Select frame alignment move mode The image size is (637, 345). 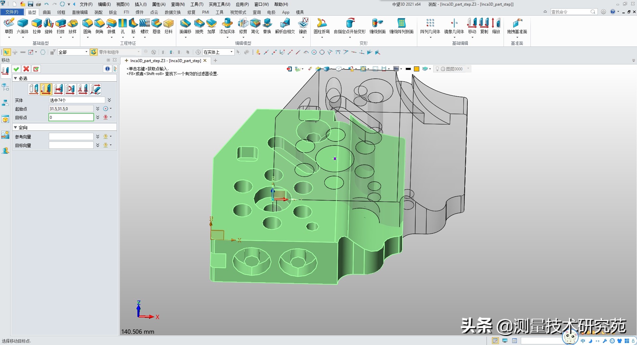click(x=83, y=89)
